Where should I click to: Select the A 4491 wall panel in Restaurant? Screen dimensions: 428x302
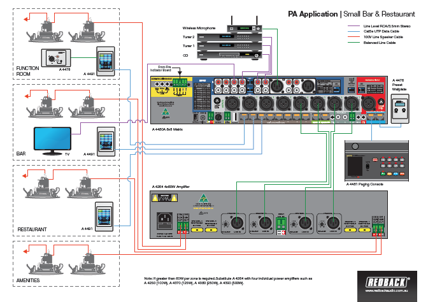(x=104, y=217)
